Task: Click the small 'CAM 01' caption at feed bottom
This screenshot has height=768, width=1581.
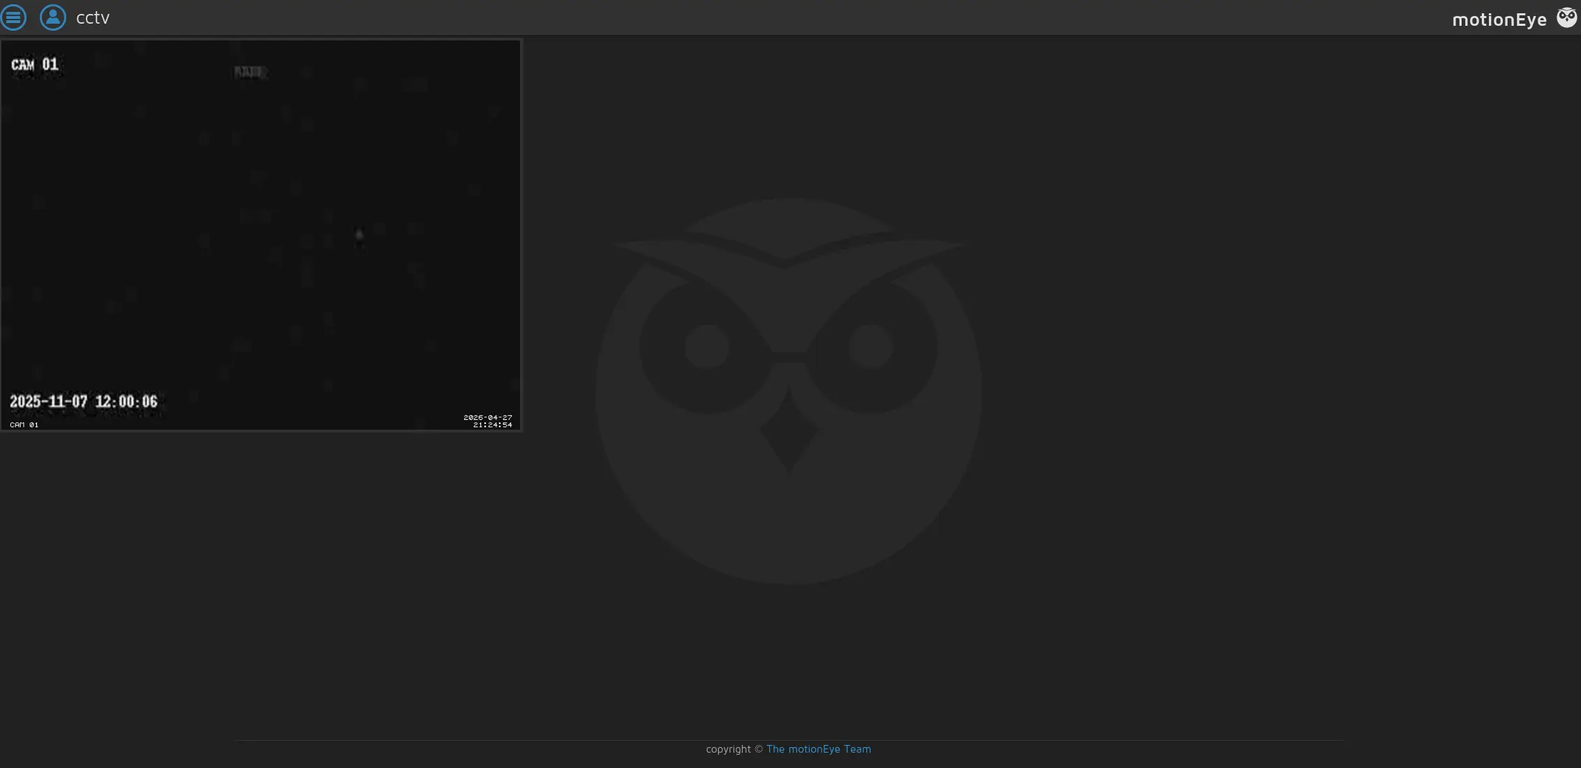Action: (x=24, y=425)
